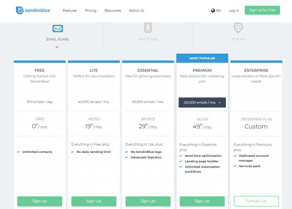This screenshot has height=209, width=292.
Task: Open the 120,000 emails / mo. dropdown
Action: [202, 103]
